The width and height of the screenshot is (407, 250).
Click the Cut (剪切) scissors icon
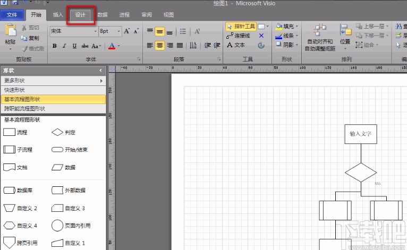click(x=24, y=28)
